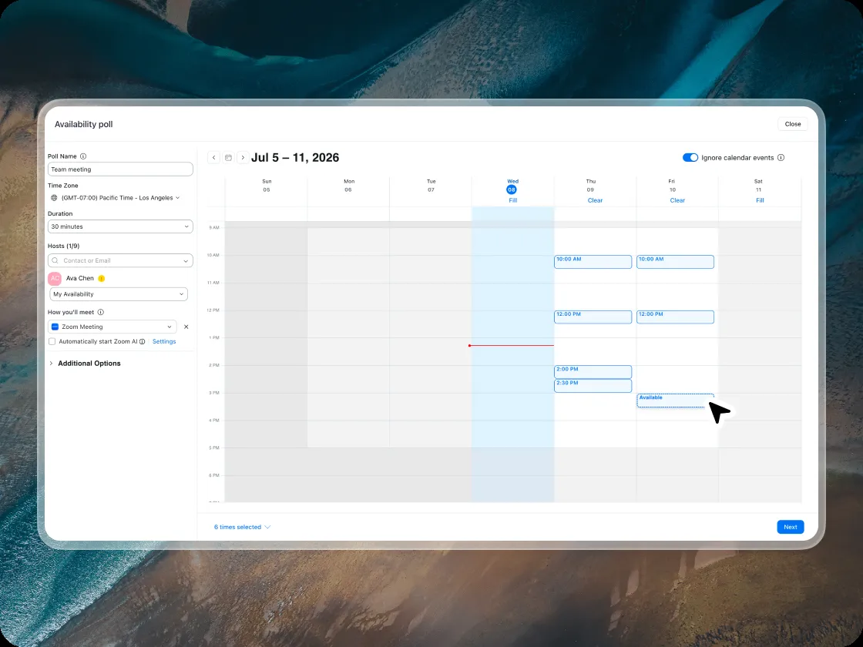Open the Duration 30 minutes dropdown
This screenshot has width=863, height=647.
click(x=120, y=226)
